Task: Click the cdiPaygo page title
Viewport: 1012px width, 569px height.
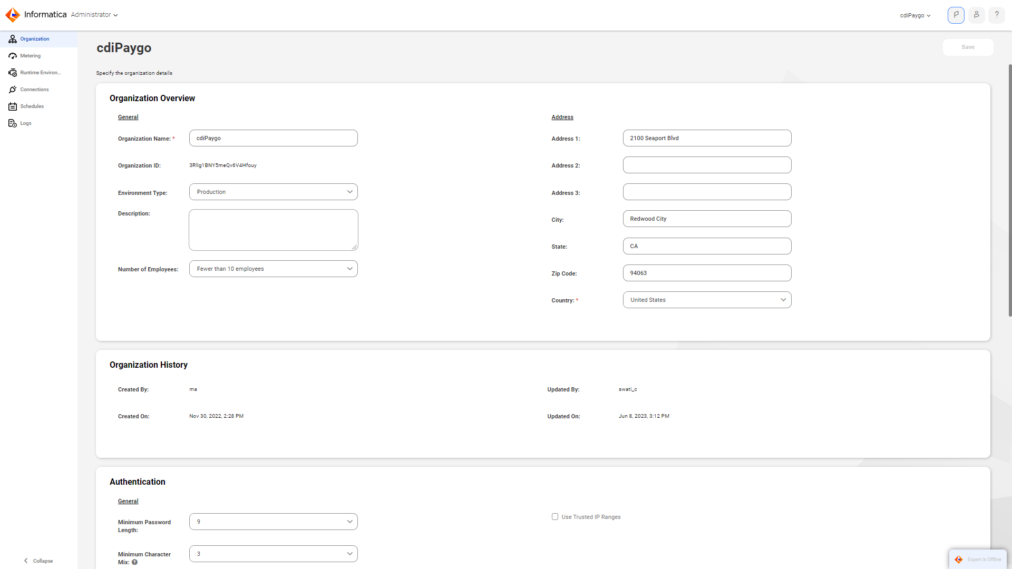Action: click(124, 48)
